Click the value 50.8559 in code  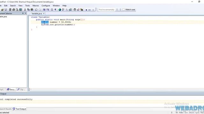[66, 22]
